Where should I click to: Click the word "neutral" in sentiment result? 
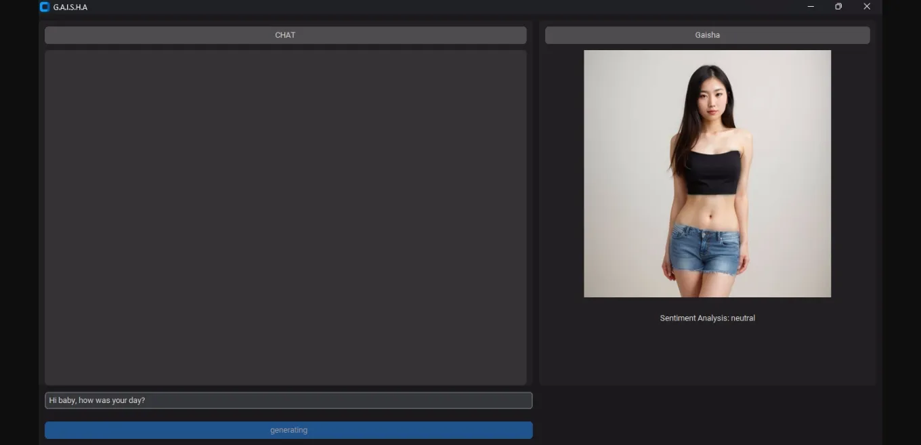[x=743, y=318]
